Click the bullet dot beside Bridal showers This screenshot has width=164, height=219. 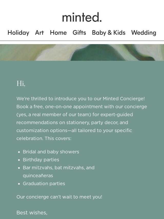tap(19, 152)
